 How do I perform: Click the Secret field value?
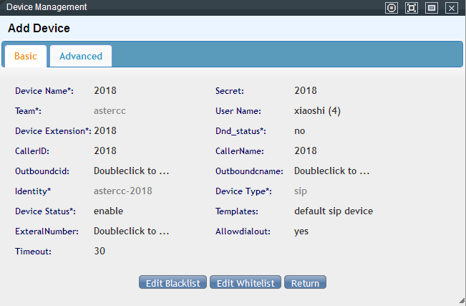click(306, 91)
